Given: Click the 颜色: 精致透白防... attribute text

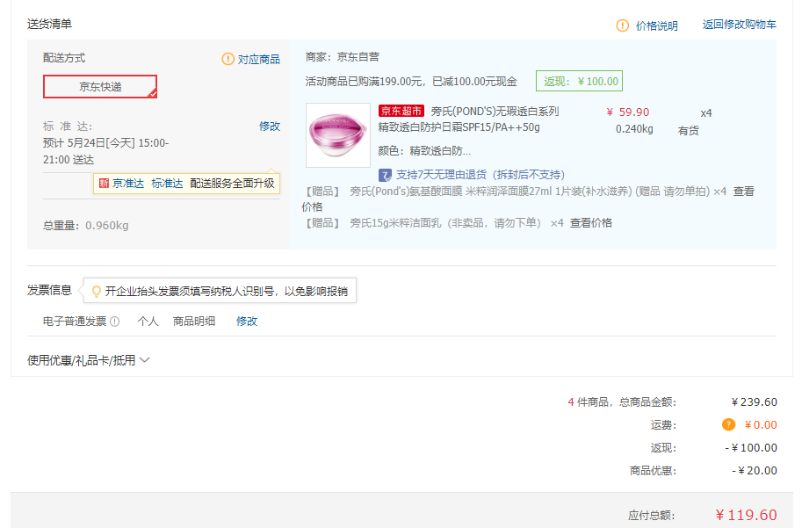Looking at the screenshot, I should pyautogui.click(x=424, y=151).
